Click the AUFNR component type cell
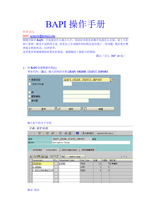151x213 pixels. pos(69,164)
